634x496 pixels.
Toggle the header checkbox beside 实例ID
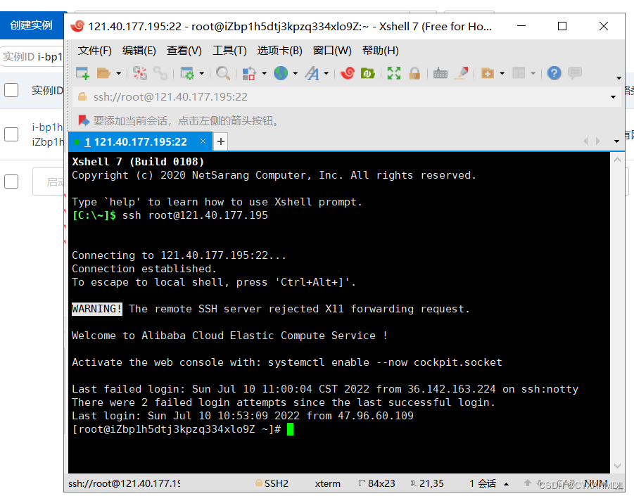click(x=11, y=90)
